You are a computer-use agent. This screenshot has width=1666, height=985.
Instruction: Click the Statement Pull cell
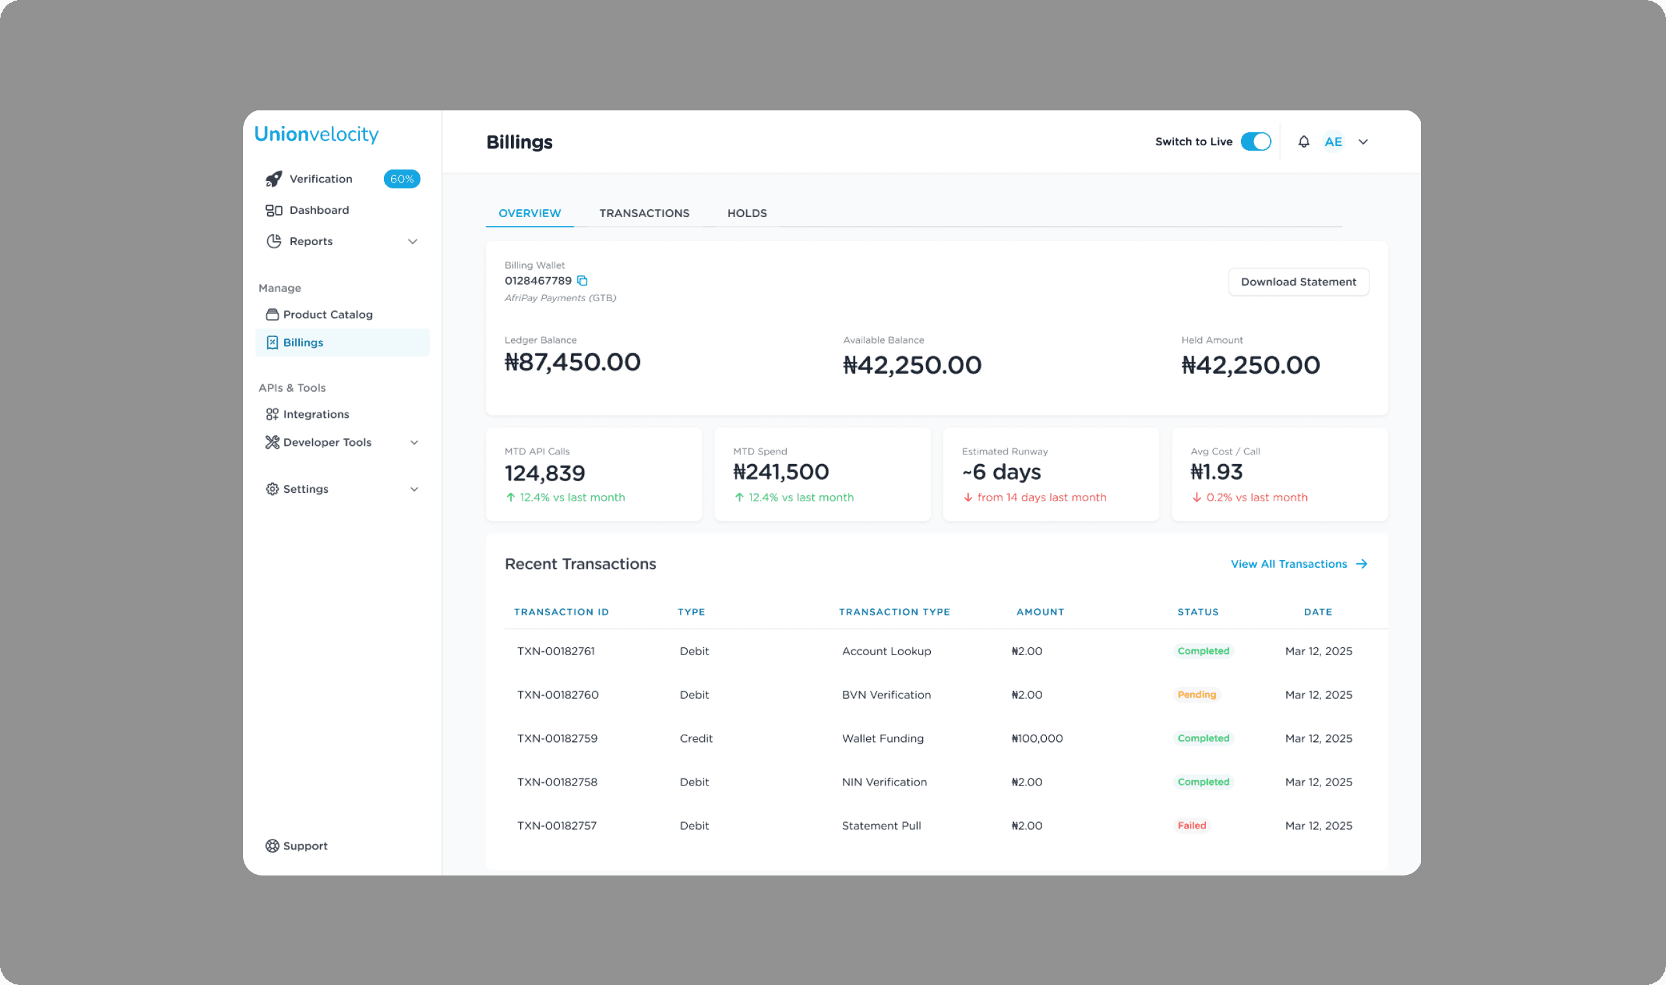pyautogui.click(x=881, y=827)
